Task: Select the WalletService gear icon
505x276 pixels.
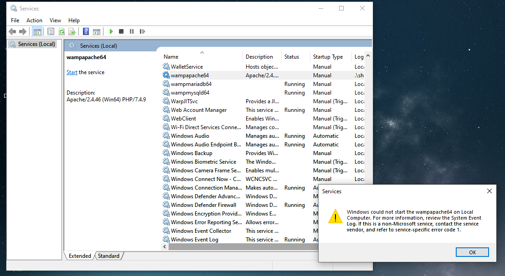Action: tap(166, 66)
